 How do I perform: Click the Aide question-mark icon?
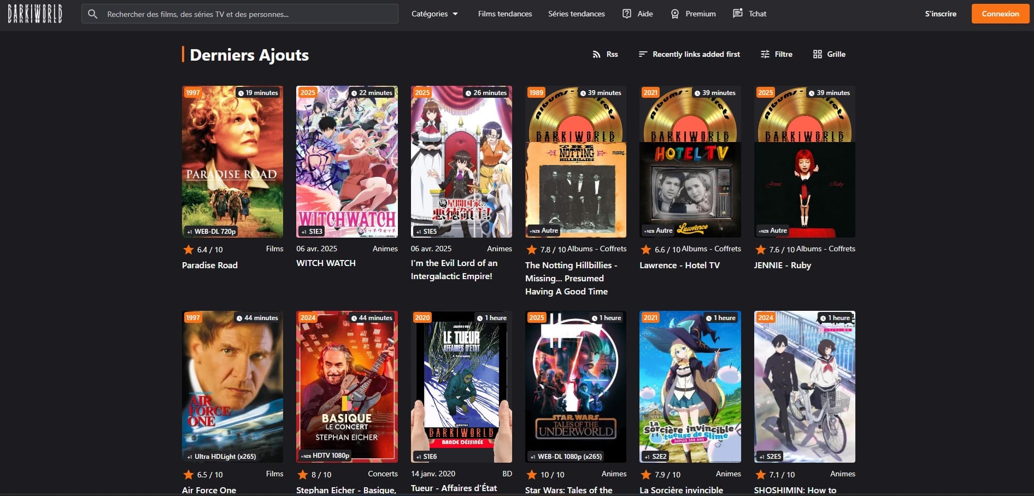[627, 14]
